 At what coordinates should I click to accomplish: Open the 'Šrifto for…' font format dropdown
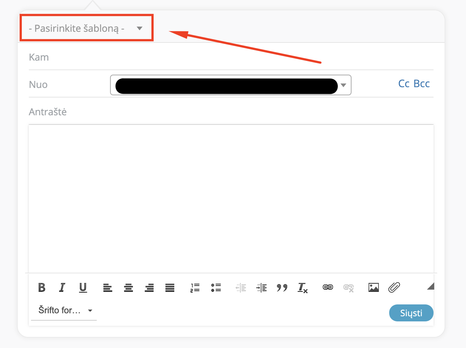(x=64, y=310)
